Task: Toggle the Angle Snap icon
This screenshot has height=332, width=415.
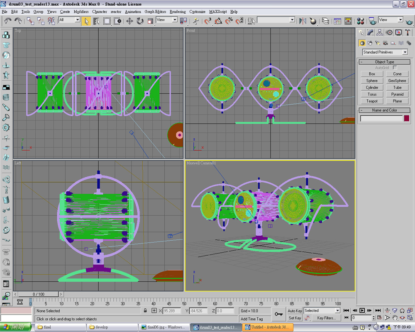Action: pyautogui.click(x=218, y=21)
